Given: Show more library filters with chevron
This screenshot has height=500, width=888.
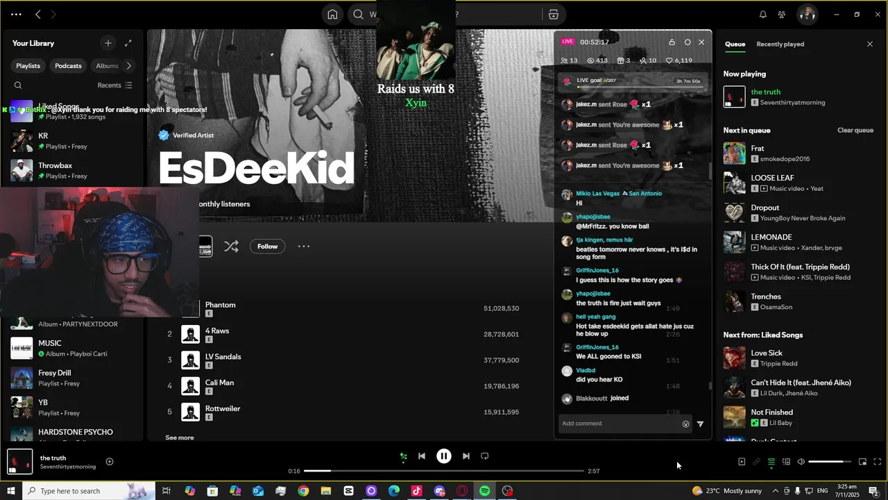Looking at the screenshot, I should click(x=128, y=66).
